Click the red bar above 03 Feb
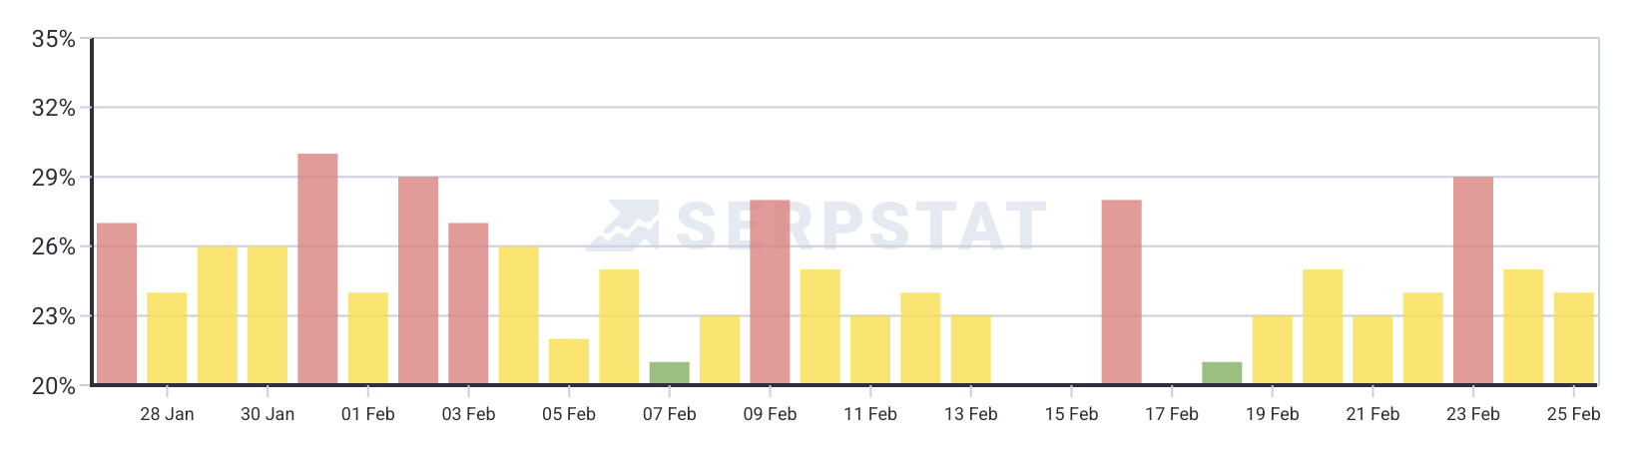 click(468, 304)
